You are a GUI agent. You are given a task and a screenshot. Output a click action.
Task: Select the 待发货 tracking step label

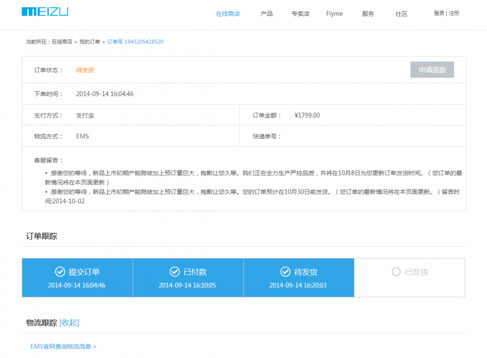306,272
